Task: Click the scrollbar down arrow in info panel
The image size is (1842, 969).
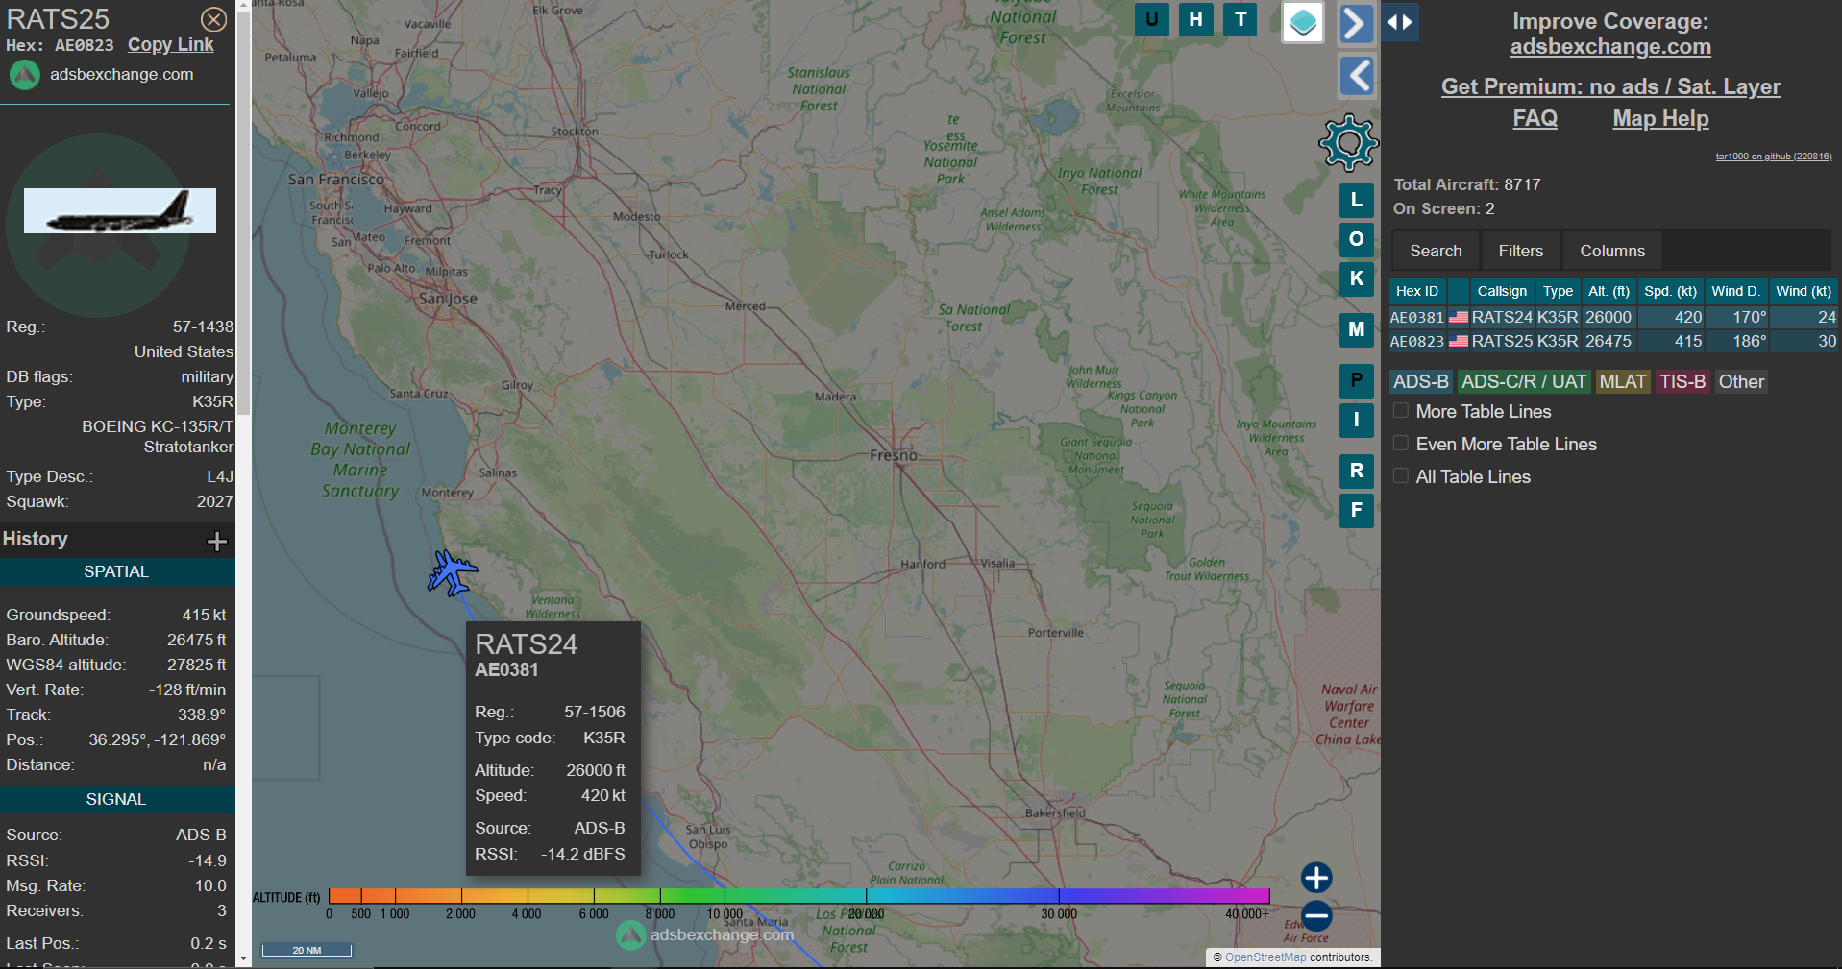Action: pyautogui.click(x=243, y=958)
